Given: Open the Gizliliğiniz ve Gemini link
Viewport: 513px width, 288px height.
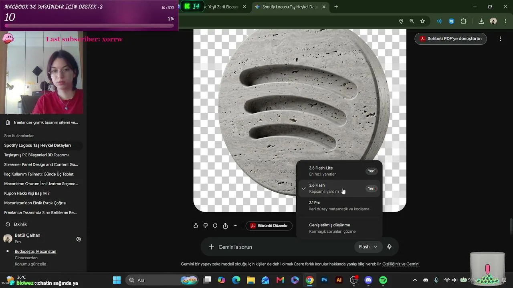Looking at the screenshot, I should 401,264.
